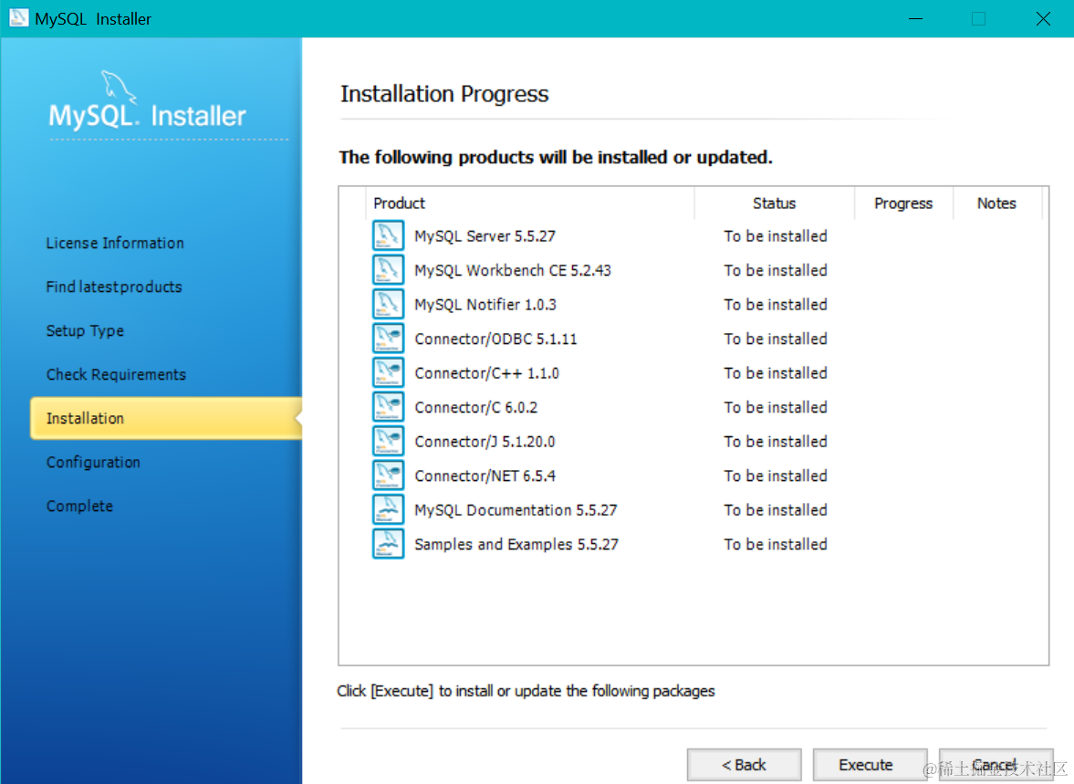Click Connector/NET's To be installed status
This screenshot has height=784, width=1074.
[x=776, y=476]
